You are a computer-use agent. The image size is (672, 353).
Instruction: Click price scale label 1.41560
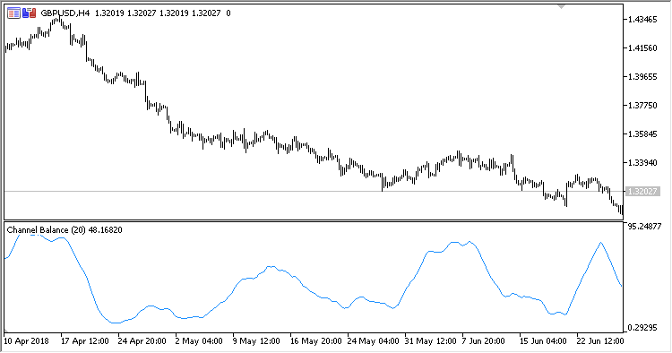coord(642,48)
